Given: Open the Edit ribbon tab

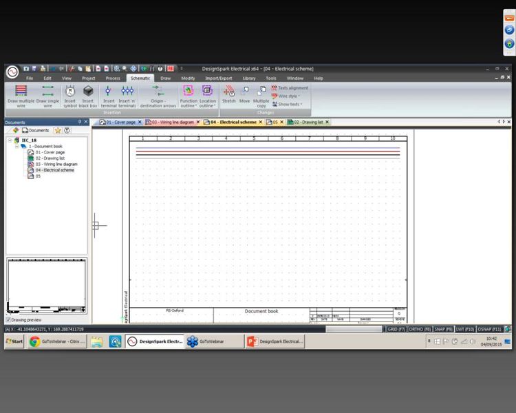Looking at the screenshot, I should [47, 78].
